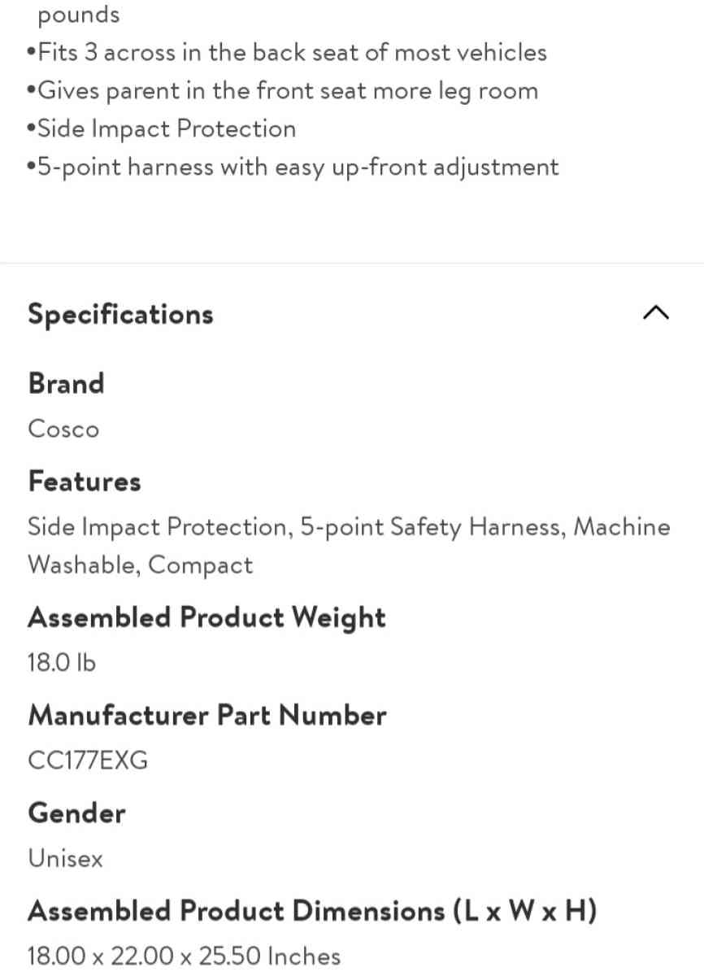The height and width of the screenshot is (976, 704).
Task: Select the Cosco brand name
Action: (x=63, y=429)
